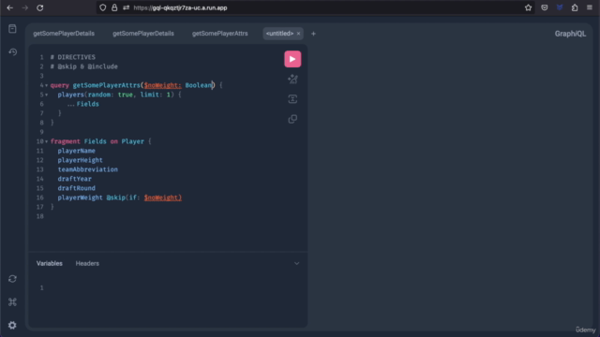600x337 pixels.
Task: Click inside the variables editor line 1
Action: [x=172, y=287]
